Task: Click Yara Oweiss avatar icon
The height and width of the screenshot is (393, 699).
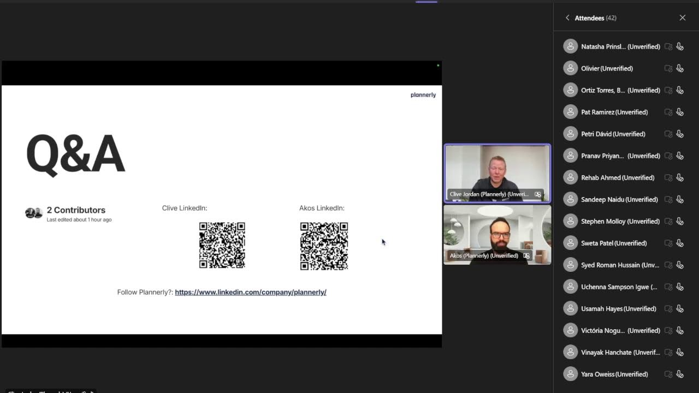Action: 571,374
